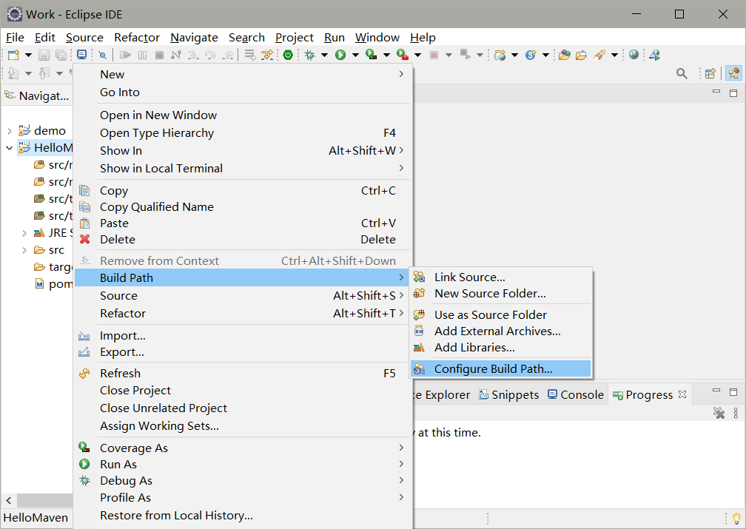Screen dimensions: 746x529
Task: Click the Resume debug toolbar icon
Action: click(x=125, y=55)
